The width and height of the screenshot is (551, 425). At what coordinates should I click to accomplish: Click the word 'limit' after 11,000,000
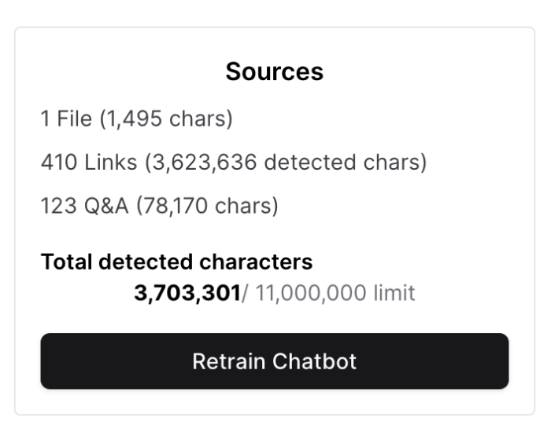394,293
